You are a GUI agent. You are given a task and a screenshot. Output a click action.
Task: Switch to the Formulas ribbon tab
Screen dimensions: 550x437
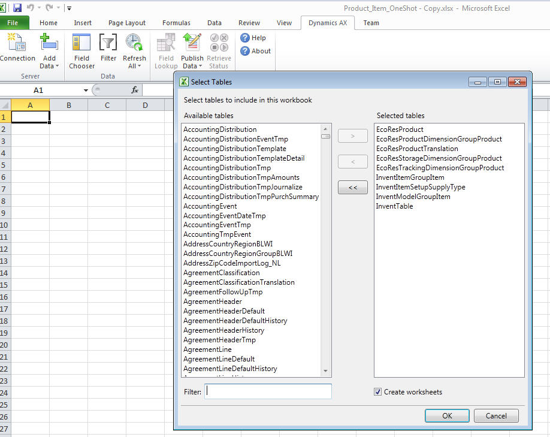tap(176, 23)
